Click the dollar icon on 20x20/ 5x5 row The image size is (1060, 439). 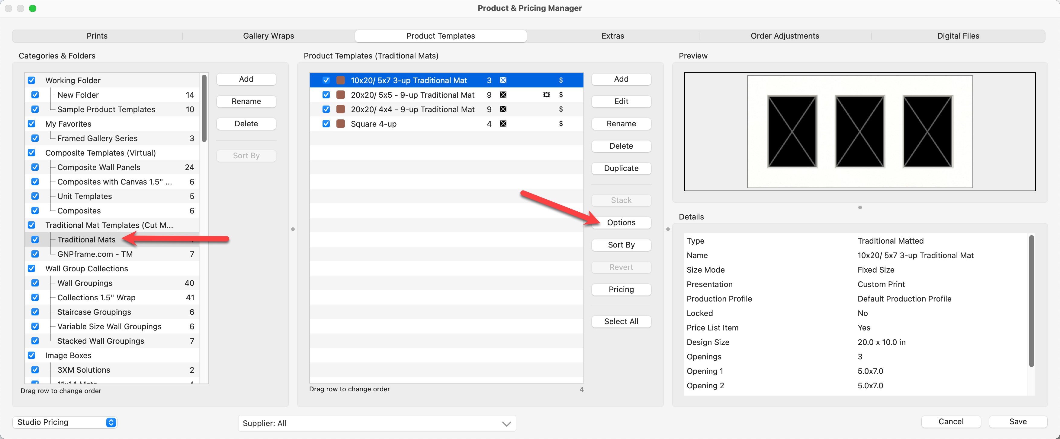click(561, 95)
